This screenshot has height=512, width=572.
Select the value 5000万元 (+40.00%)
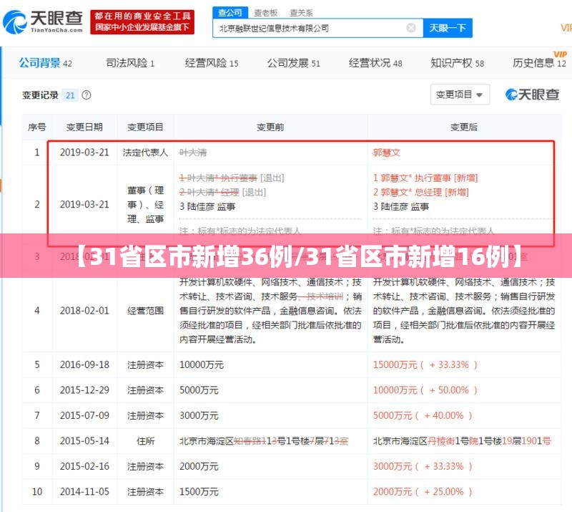tap(423, 415)
